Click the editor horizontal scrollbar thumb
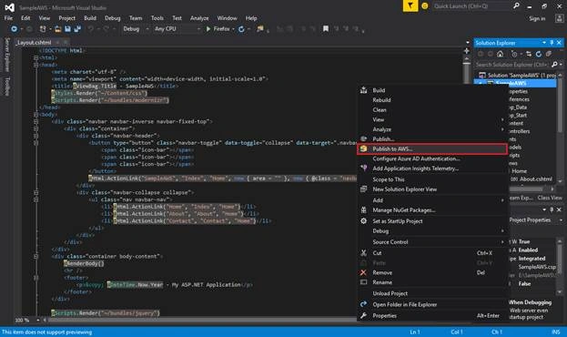Screen dimensions: 567x337 202,320
